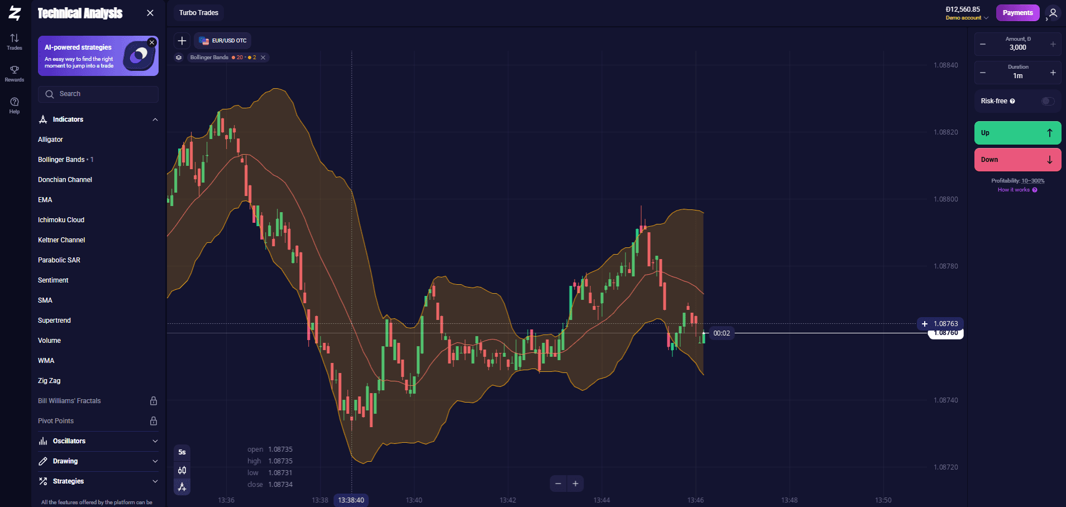The image size is (1066, 507).
Task: Select the Ichimoku Cloud indicator
Action: 61,220
